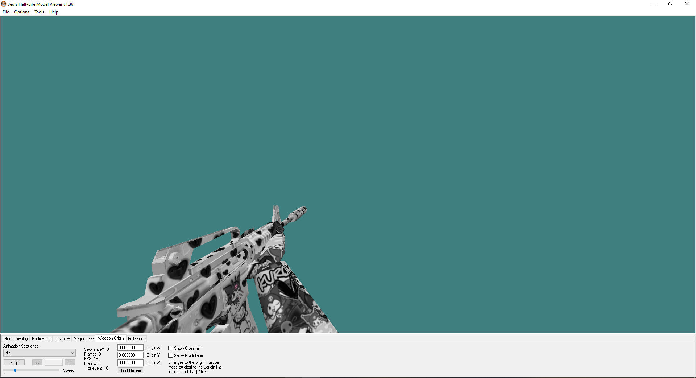The height and width of the screenshot is (378, 696).
Task: Restore down the Model Viewer window
Action: click(670, 4)
